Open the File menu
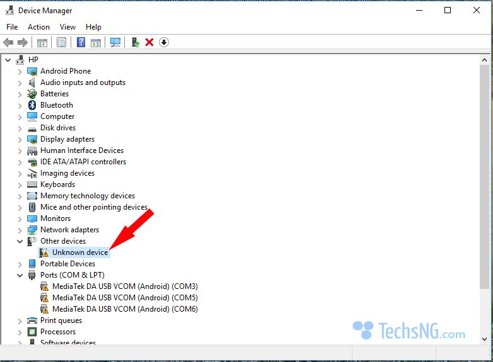 click(12, 27)
